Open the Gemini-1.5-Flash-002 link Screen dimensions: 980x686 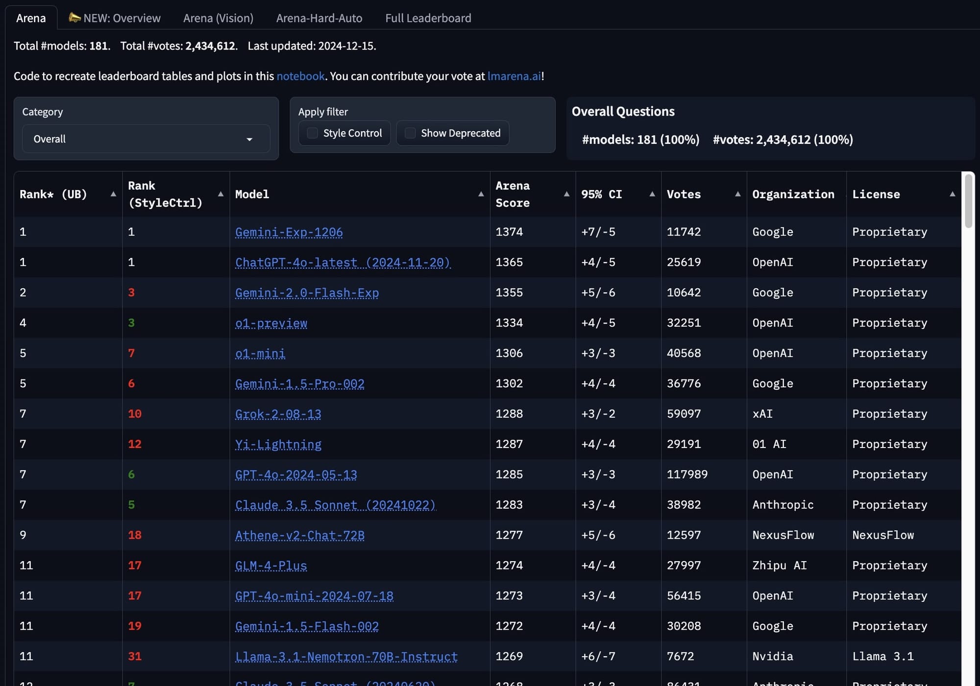tap(307, 626)
